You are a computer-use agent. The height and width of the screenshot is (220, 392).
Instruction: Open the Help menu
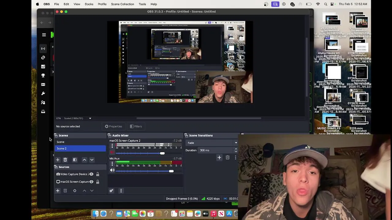[x=154, y=4]
